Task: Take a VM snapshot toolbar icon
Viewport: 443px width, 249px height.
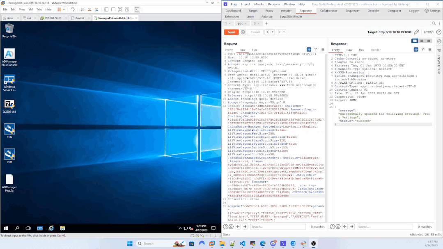Action: (x=83, y=9)
